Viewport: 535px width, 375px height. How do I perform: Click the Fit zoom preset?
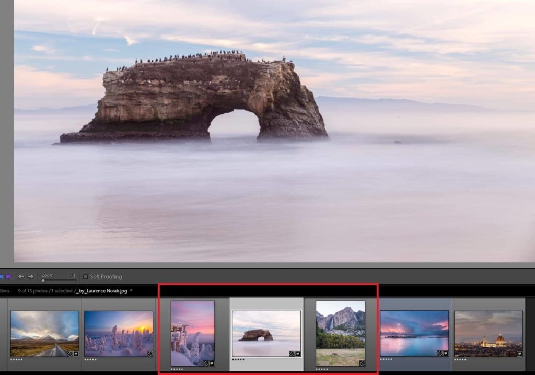coord(73,275)
